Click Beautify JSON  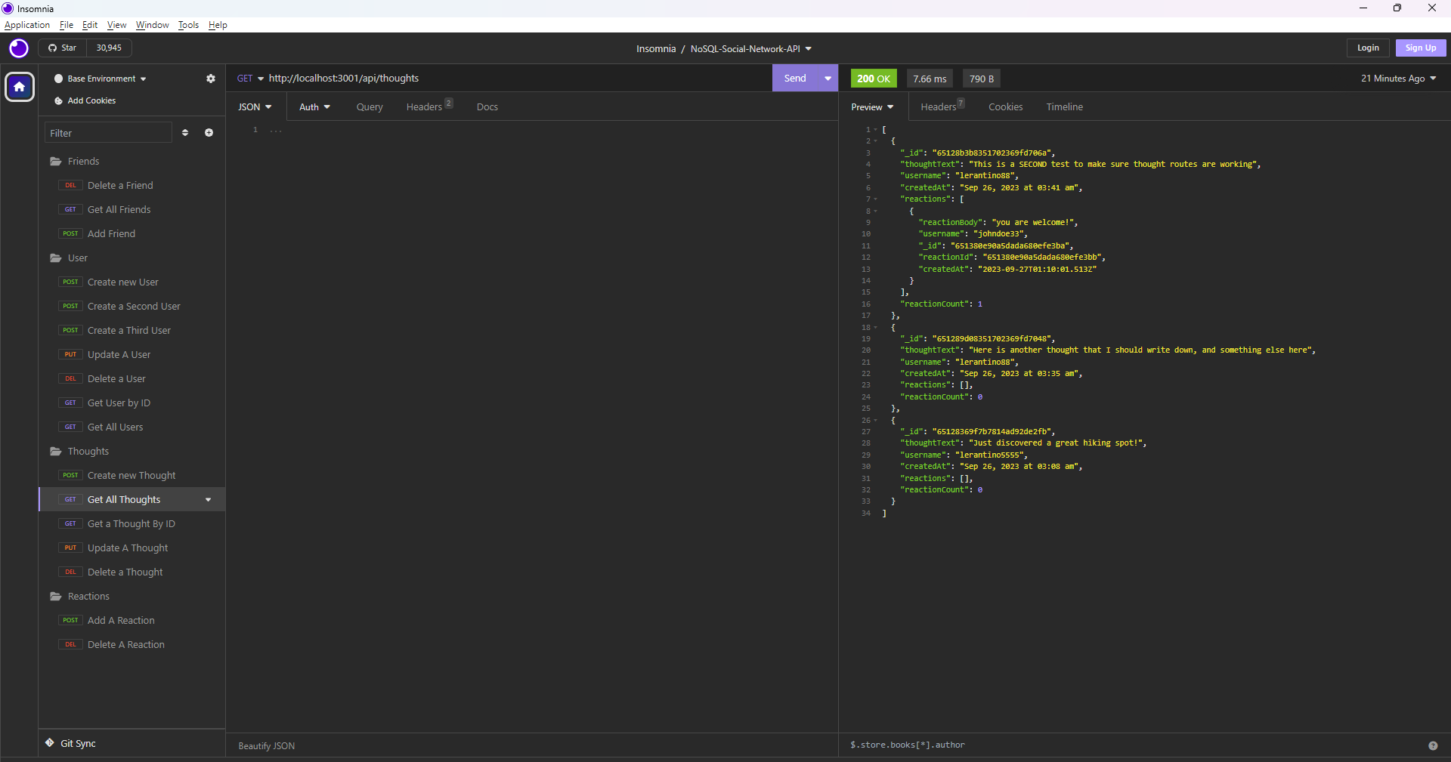point(267,746)
